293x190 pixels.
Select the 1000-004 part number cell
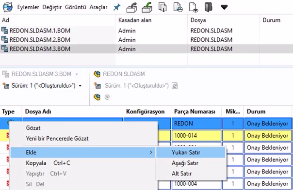196,184
